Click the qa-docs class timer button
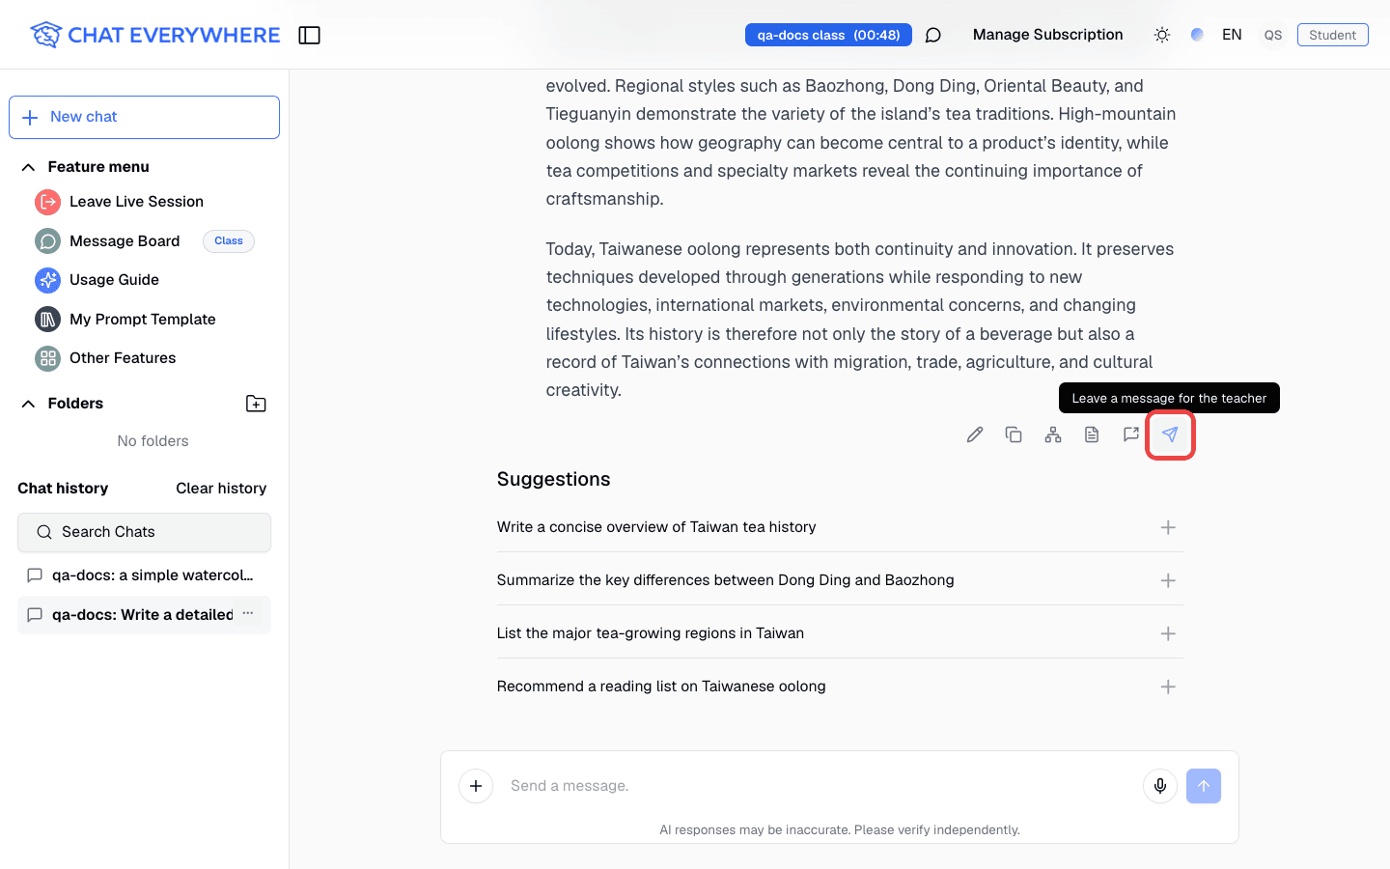The height and width of the screenshot is (869, 1390). (828, 35)
